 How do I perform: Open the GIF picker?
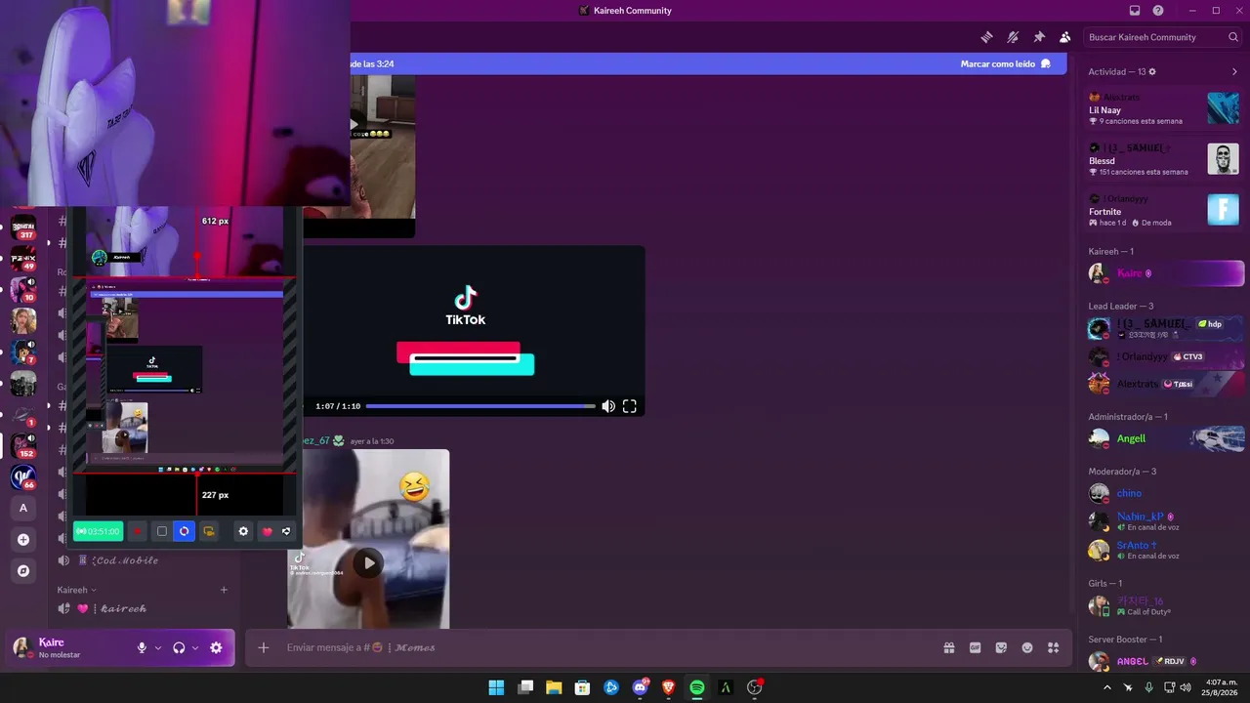coord(975,647)
